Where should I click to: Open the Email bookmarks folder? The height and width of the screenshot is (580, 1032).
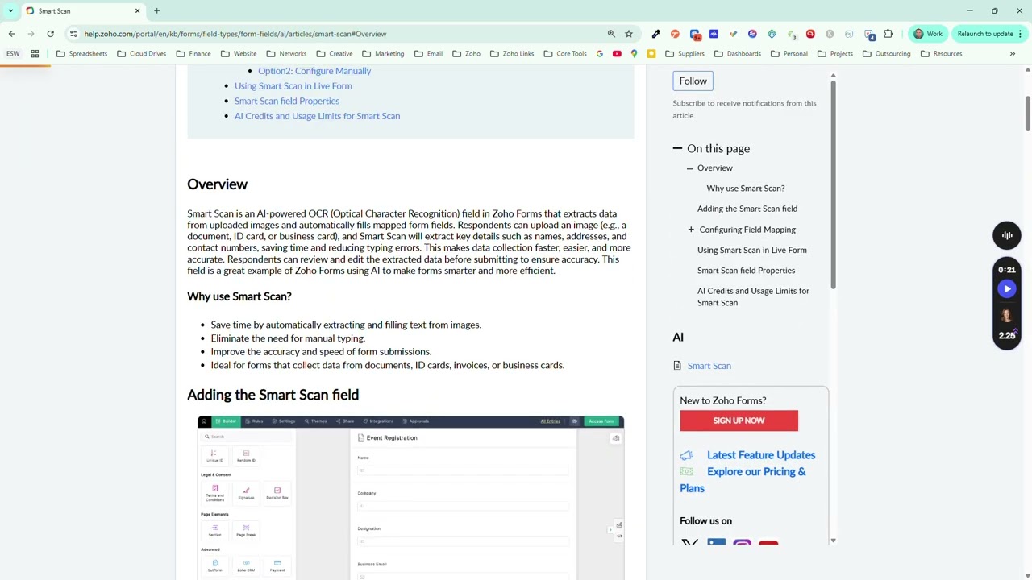[429, 54]
